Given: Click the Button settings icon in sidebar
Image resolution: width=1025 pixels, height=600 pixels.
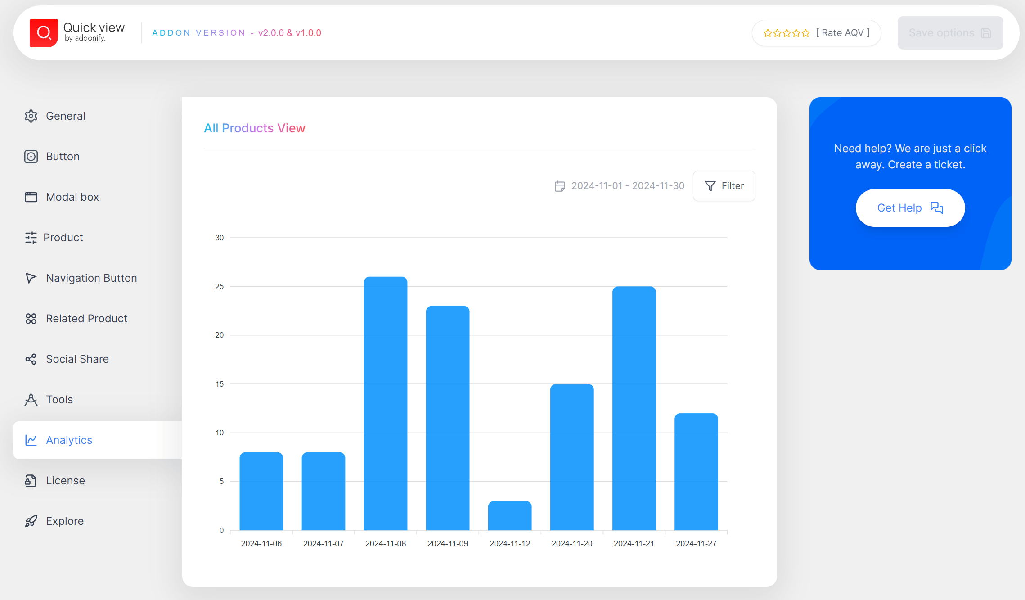Looking at the screenshot, I should [31, 157].
